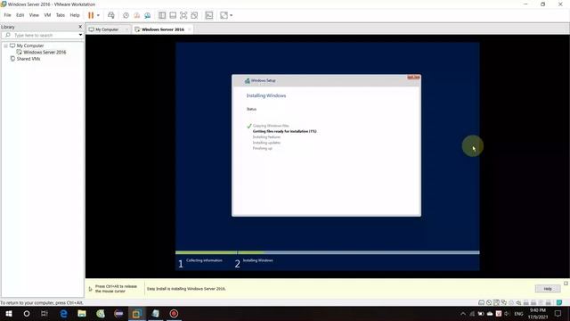The image size is (570, 321).
Task: Click the network adapter status icon
Action: [x=504, y=302]
